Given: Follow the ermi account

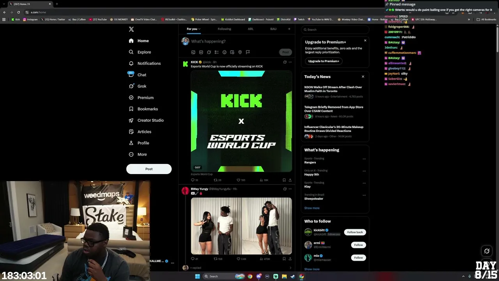Looking at the screenshot, I should (x=358, y=245).
